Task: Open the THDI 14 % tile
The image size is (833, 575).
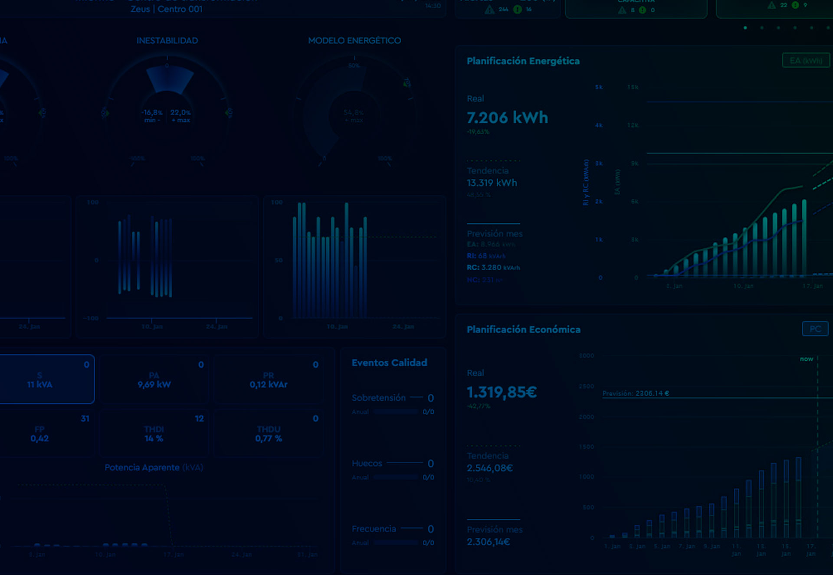Action: tap(154, 434)
